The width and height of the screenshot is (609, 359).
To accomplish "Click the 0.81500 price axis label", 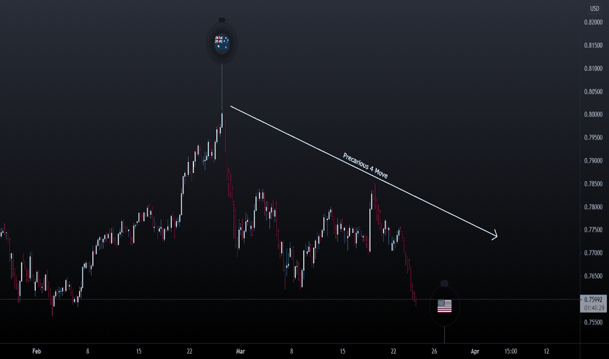I will (x=593, y=46).
